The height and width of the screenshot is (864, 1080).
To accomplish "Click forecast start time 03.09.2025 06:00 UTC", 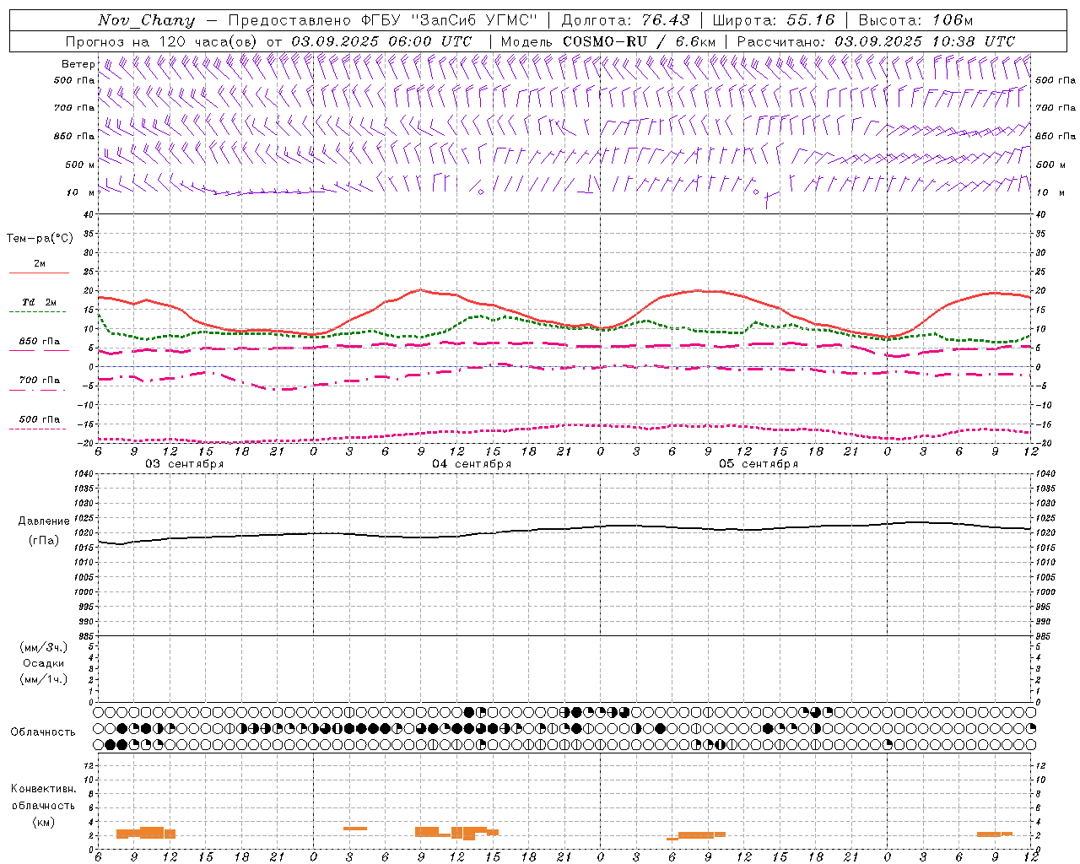I will (381, 41).
